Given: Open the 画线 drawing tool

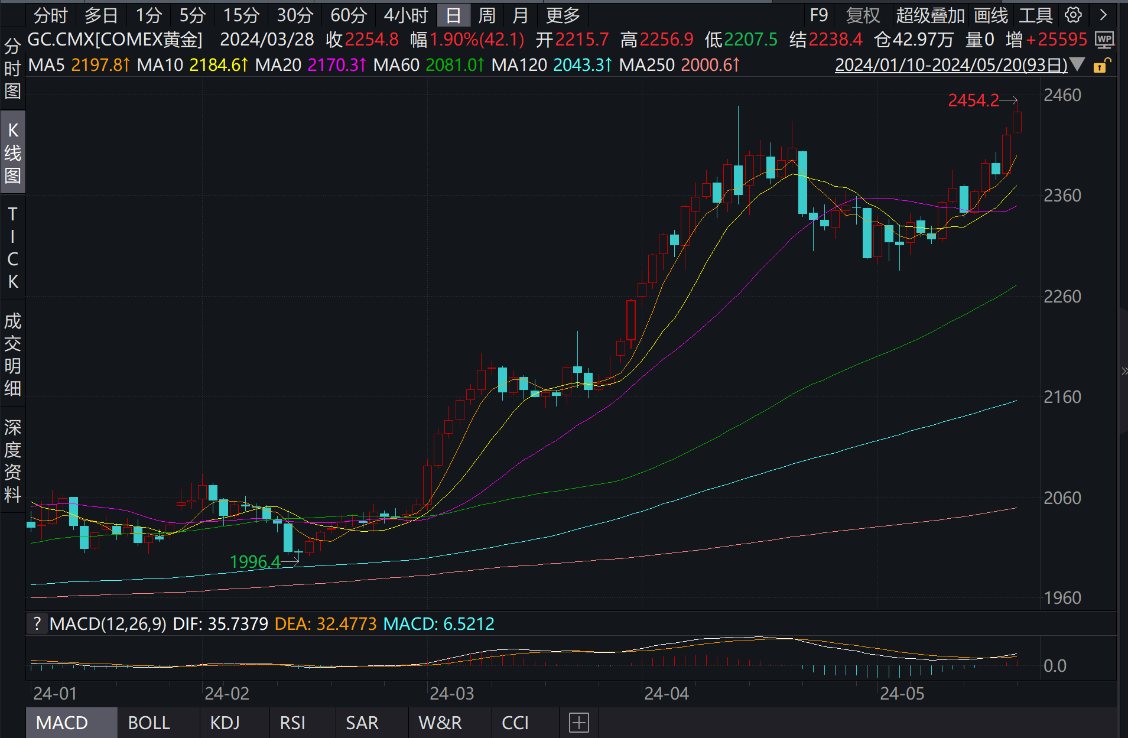Looking at the screenshot, I should [x=991, y=15].
